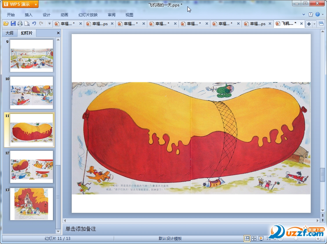Open the 设计 menu tab
The height and width of the screenshot is (244, 327).
(47, 15)
